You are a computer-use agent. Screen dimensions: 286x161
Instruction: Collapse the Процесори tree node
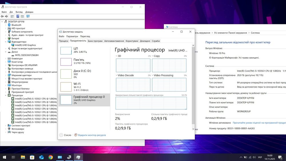pyautogui.click(x=6, y=95)
